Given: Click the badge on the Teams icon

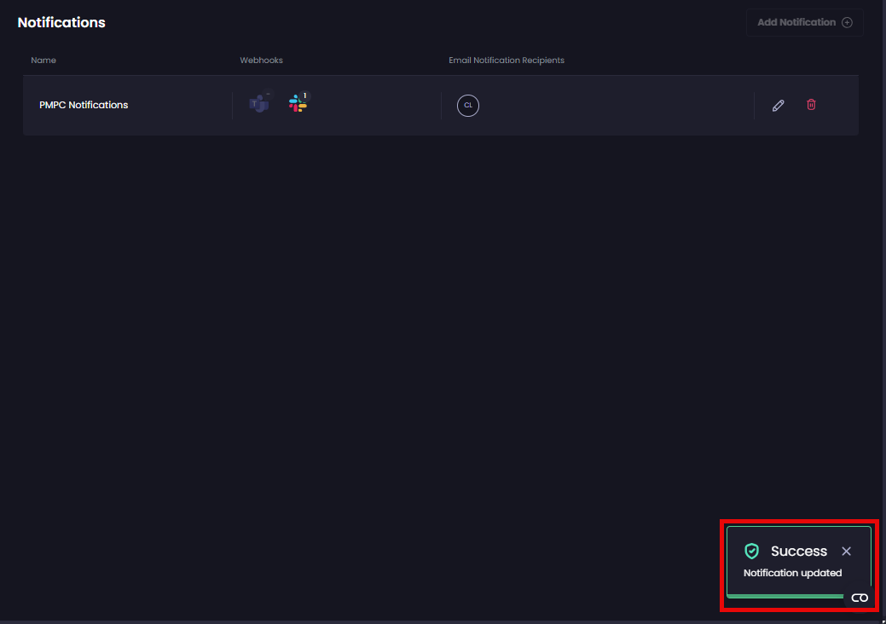Looking at the screenshot, I should (x=268, y=95).
